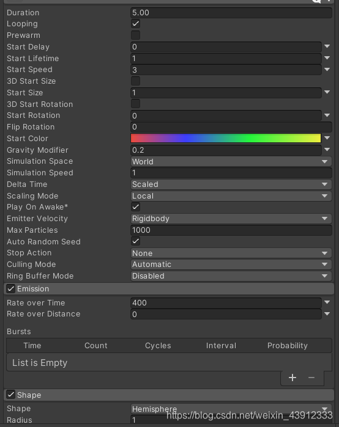Open Start Lifetime mode arrow menu
Viewport: 339px width, 427px height.
tap(327, 58)
